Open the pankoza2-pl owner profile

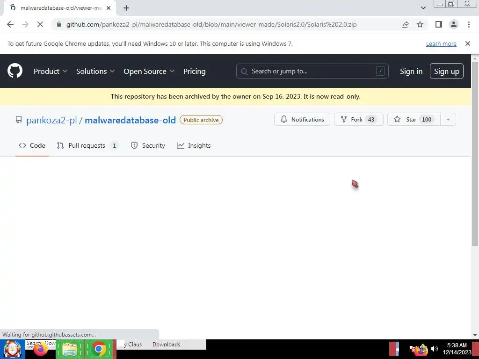pyautogui.click(x=51, y=120)
